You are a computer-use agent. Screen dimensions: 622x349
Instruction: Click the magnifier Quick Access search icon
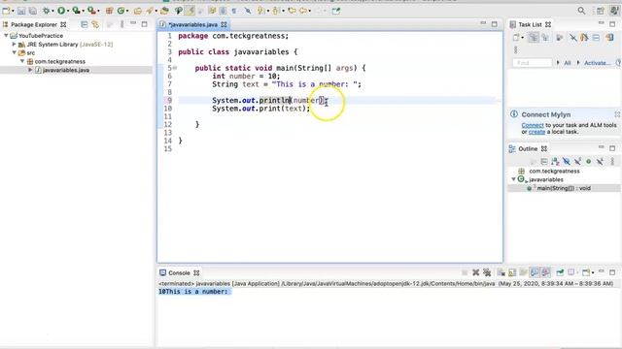(581, 11)
